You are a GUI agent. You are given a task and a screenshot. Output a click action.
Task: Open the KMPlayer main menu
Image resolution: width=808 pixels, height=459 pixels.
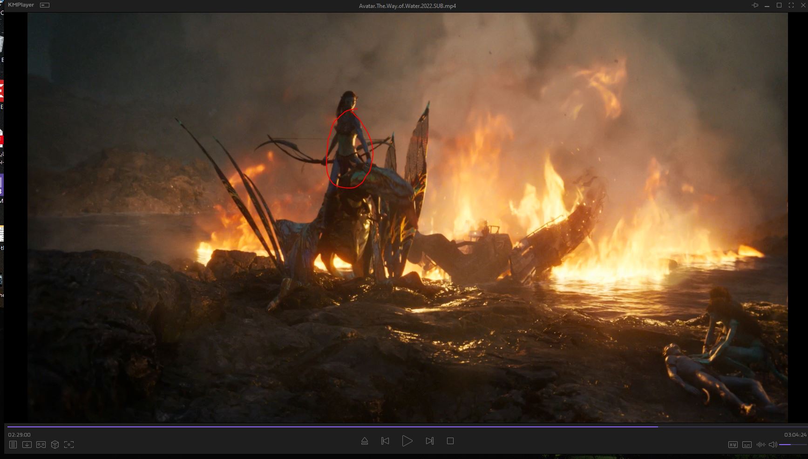pos(21,5)
